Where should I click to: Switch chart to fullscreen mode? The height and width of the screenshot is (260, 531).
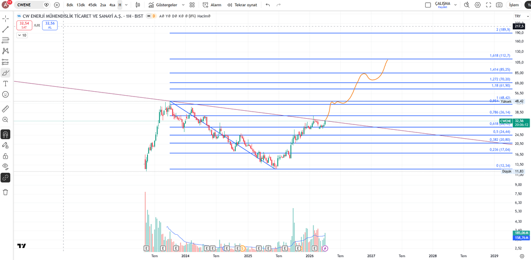click(x=488, y=5)
